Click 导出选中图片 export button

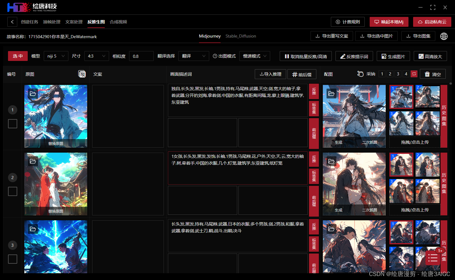click(376, 36)
